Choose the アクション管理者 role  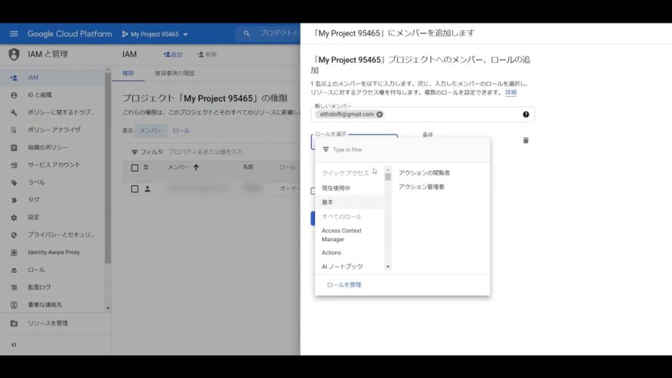pos(421,187)
